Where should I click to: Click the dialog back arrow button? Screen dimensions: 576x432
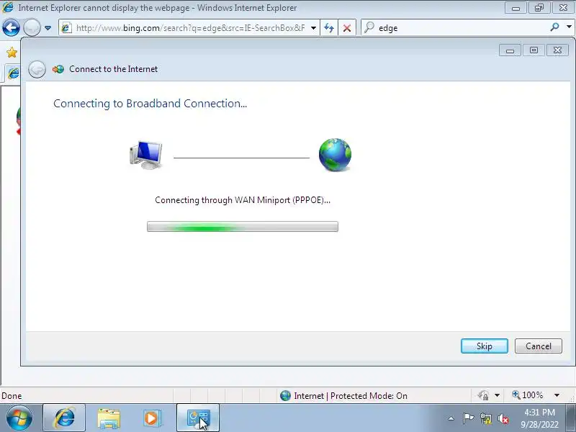(37, 69)
